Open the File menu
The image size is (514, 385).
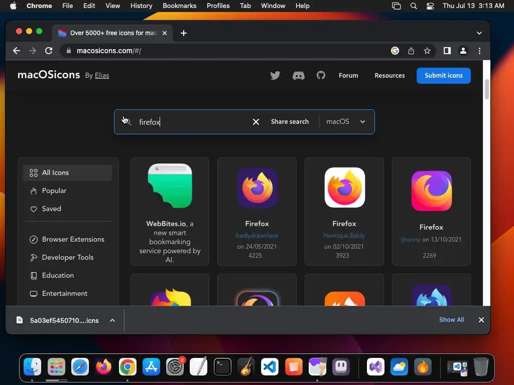coord(68,6)
